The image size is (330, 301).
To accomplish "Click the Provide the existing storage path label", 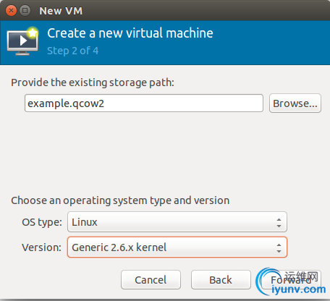I will tap(93, 82).
